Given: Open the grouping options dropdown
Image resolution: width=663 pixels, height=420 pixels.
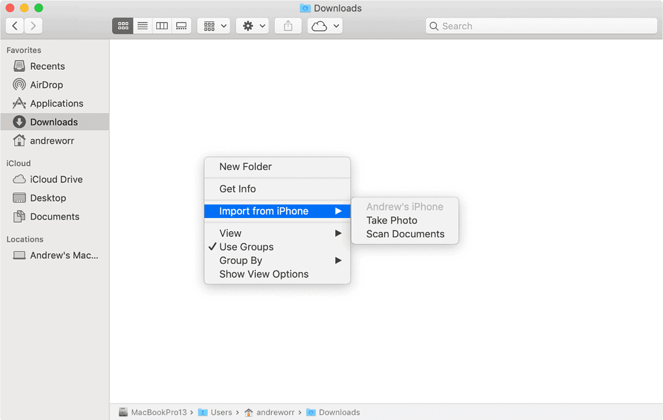Looking at the screenshot, I should point(213,26).
